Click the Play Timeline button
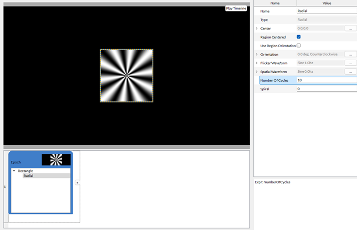 point(236,9)
